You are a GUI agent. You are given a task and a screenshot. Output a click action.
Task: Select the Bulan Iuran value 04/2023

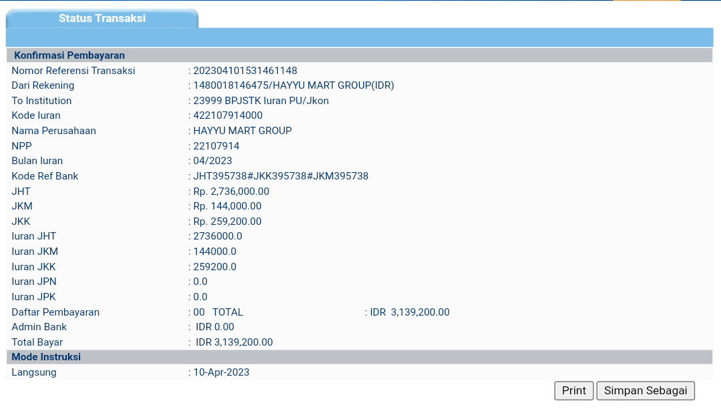click(x=212, y=161)
